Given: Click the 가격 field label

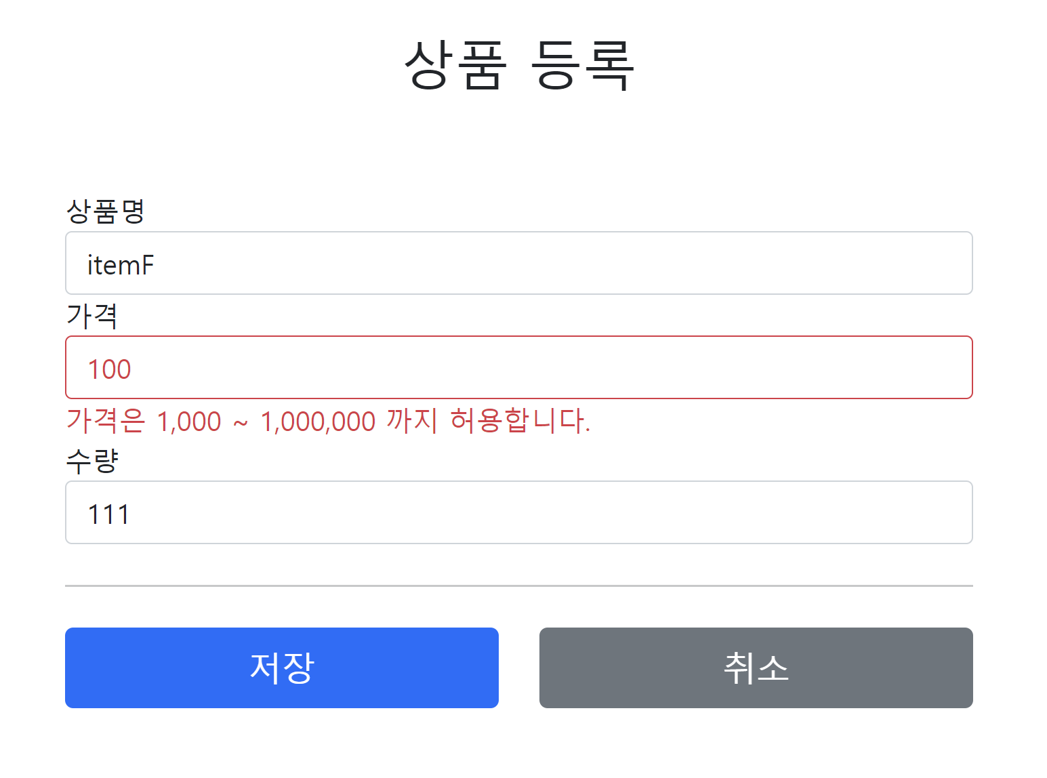Looking at the screenshot, I should (91, 316).
